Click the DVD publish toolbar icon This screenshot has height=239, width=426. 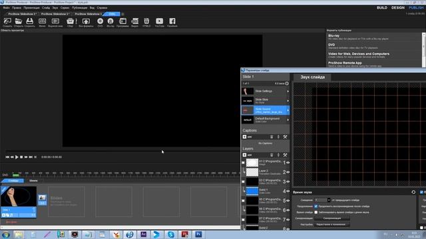(x=101, y=21)
